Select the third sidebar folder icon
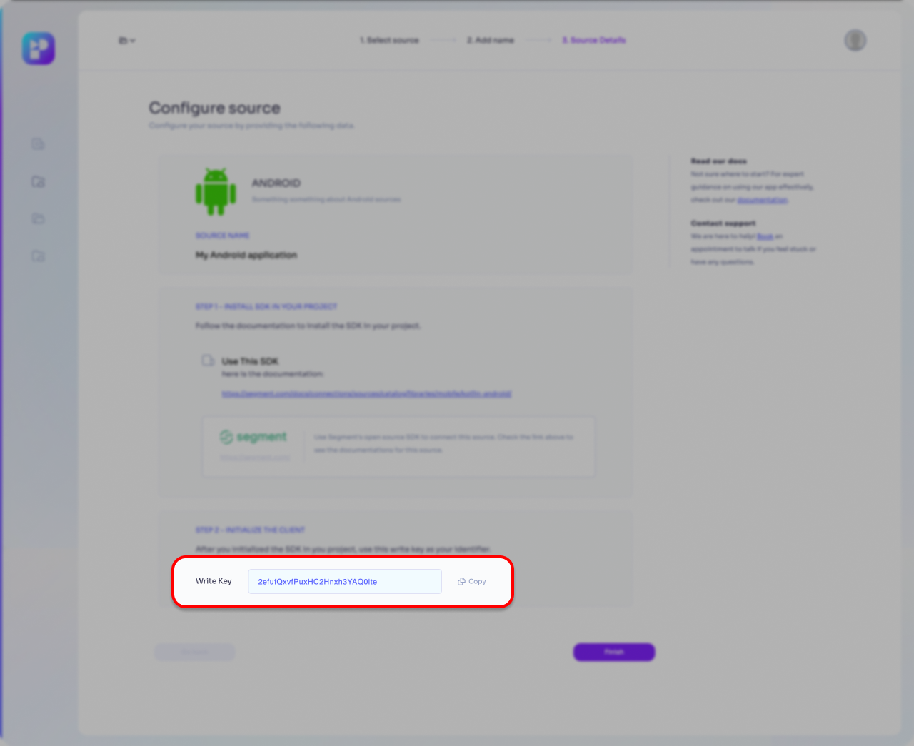The height and width of the screenshot is (746, 914). [x=39, y=218]
